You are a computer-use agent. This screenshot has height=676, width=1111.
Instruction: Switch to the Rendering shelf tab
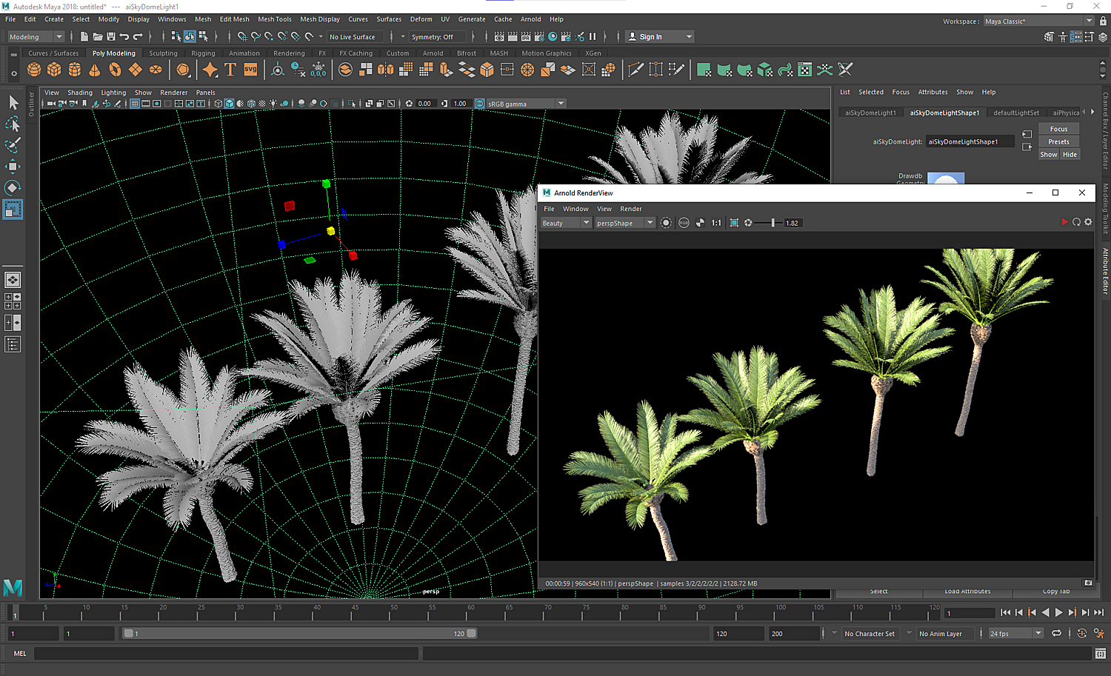pos(289,53)
